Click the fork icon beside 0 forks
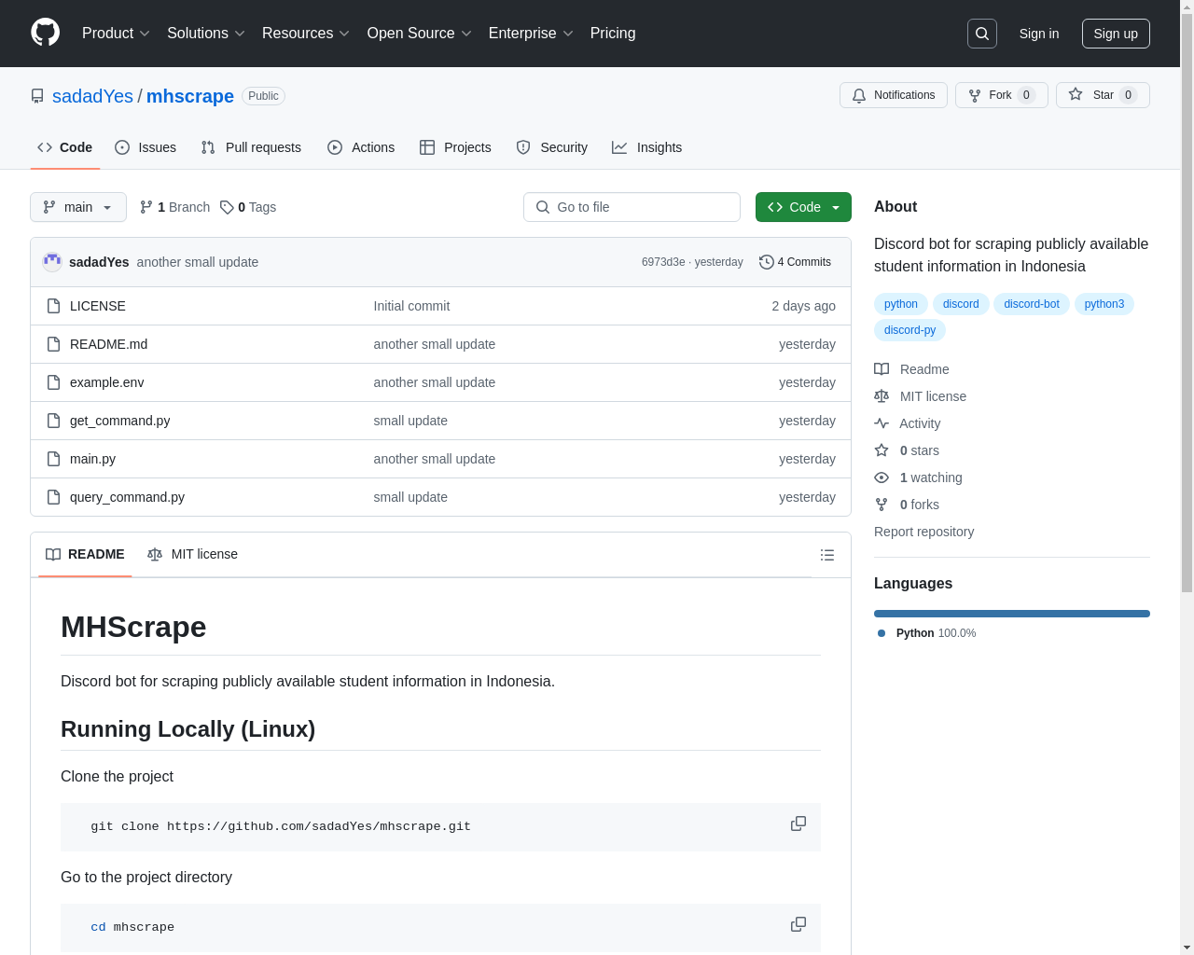The height and width of the screenshot is (955, 1194). coord(882,505)
